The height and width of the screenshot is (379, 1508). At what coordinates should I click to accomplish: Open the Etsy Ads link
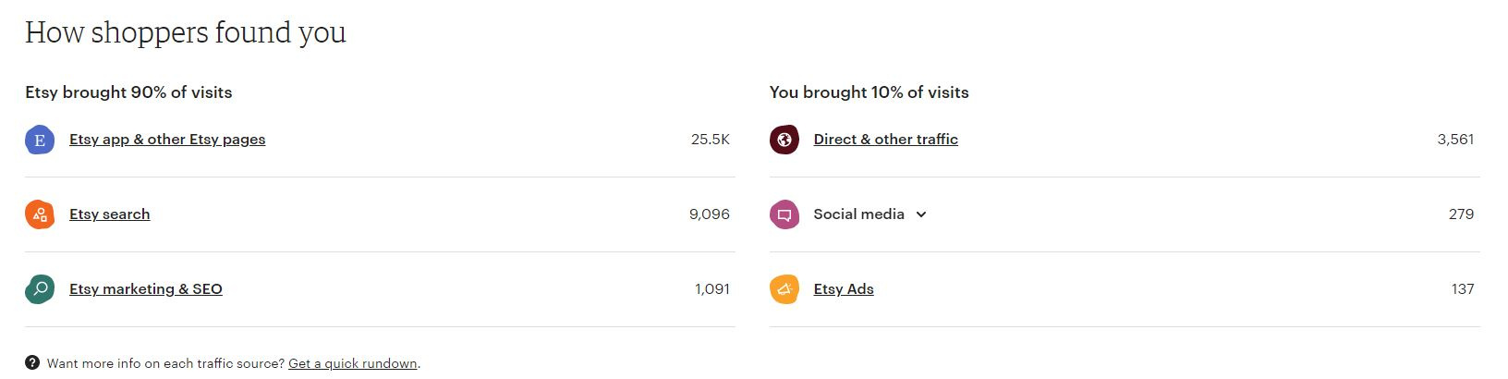844,289
